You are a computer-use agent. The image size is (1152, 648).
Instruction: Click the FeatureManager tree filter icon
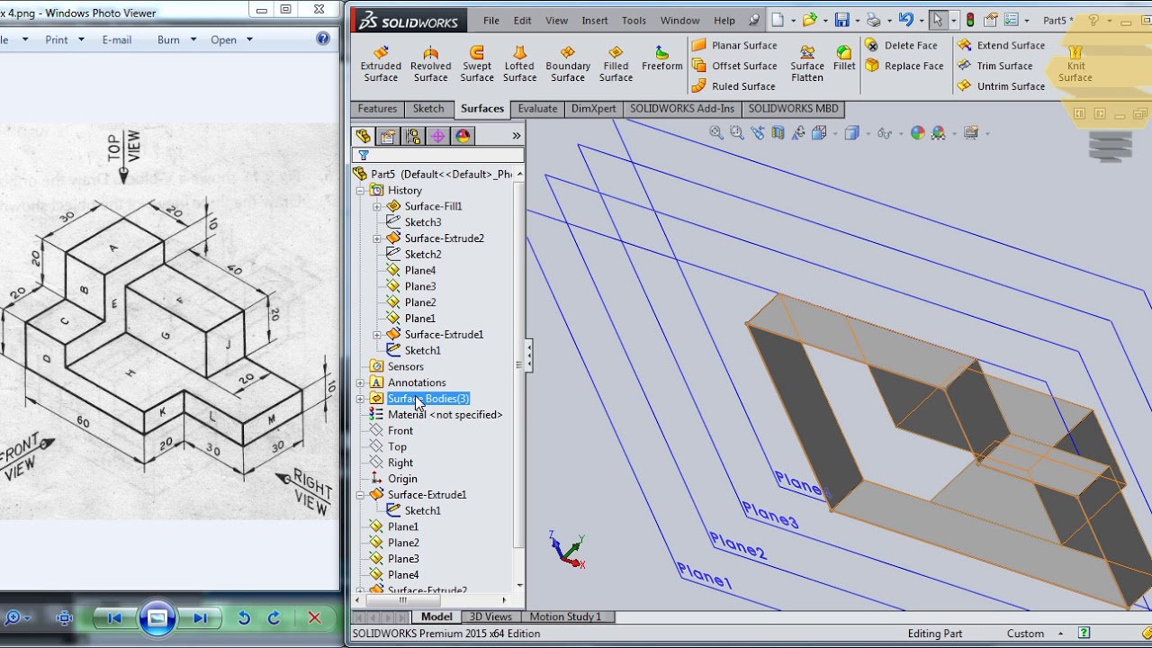click(x=364, y=156)
